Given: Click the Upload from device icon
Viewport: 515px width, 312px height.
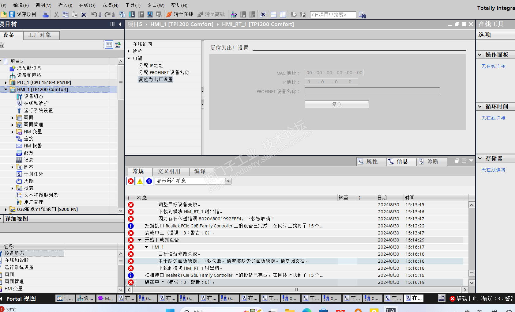Looking at the screenshot, I should [141, 14].
